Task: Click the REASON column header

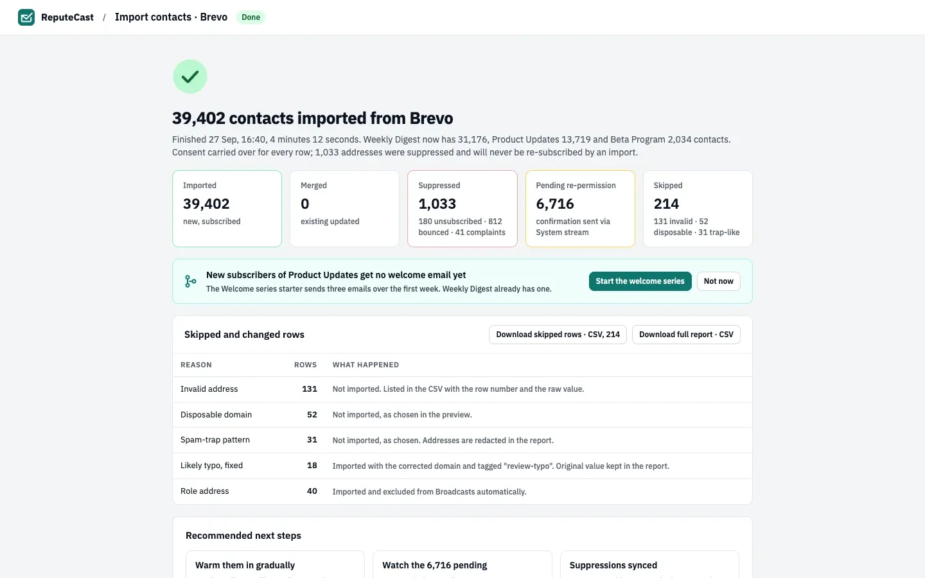Action: point(196,365)
